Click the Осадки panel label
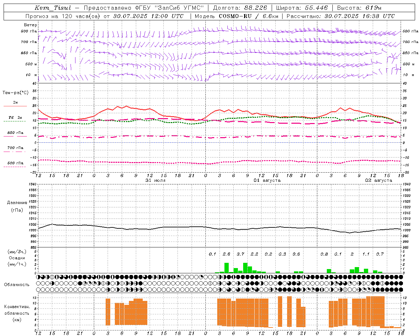Viewport: 420px width, 336px height. (17, 258)
